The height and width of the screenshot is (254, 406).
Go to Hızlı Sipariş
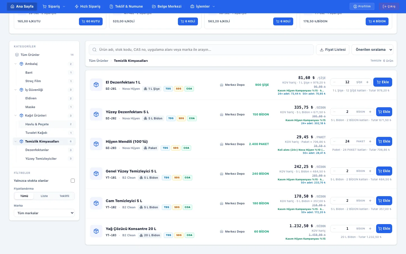pos(88,6)
